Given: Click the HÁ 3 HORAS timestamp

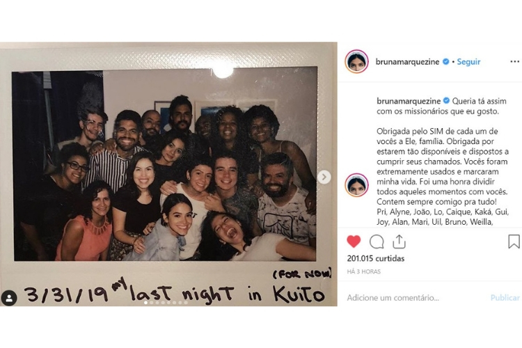Looking at the screenshot, I should [x=363, y=271].
